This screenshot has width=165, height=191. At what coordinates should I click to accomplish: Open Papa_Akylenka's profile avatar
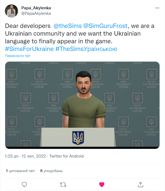12,11
